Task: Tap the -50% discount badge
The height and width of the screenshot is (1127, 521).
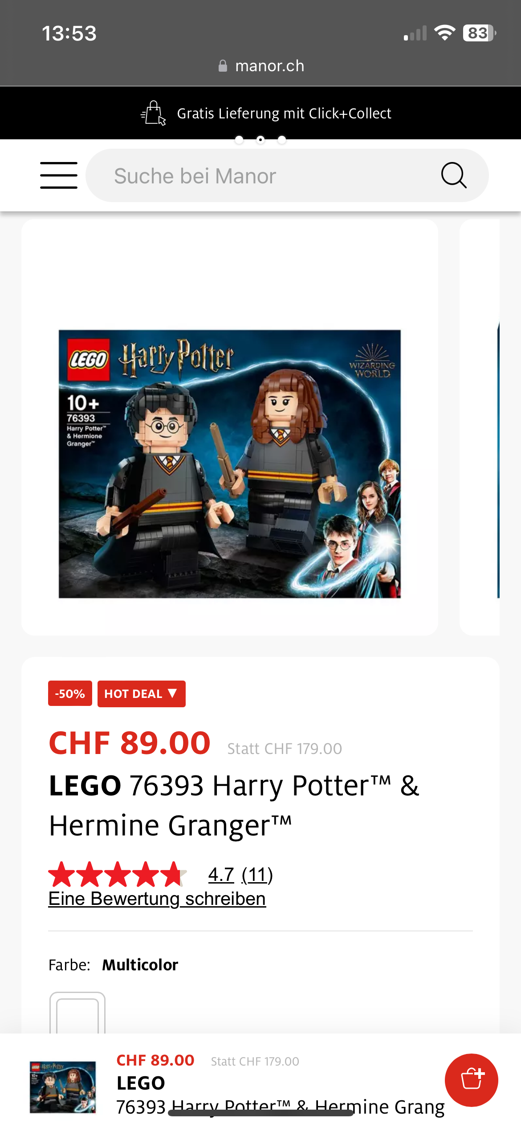Action: tap(70, 693)
